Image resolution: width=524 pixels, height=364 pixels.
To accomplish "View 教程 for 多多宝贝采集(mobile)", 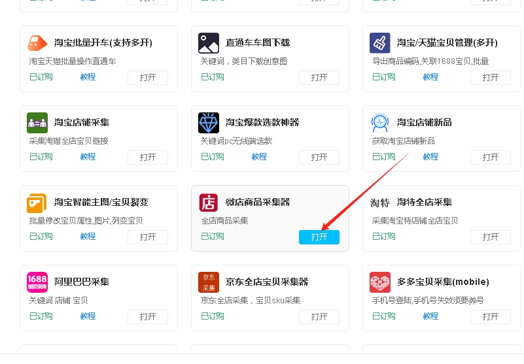I will pos(430,316).
